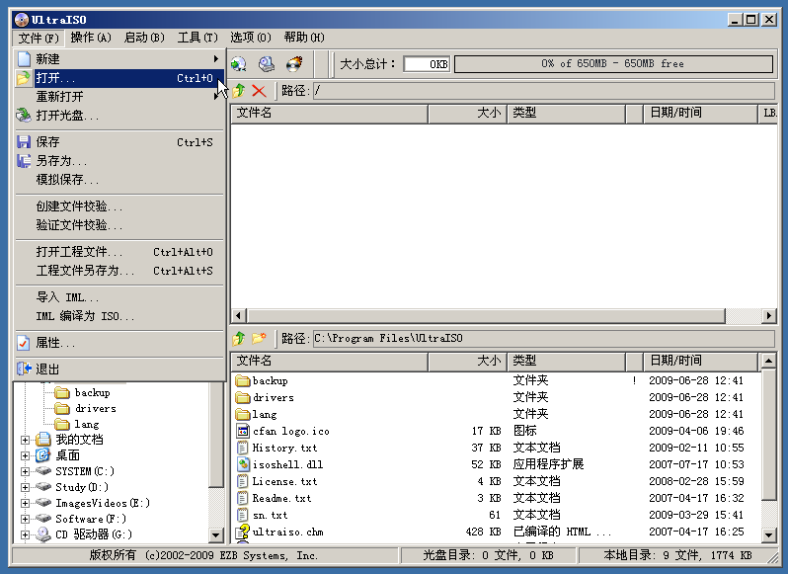Expand the 桌面 tree node

[25, 455]
